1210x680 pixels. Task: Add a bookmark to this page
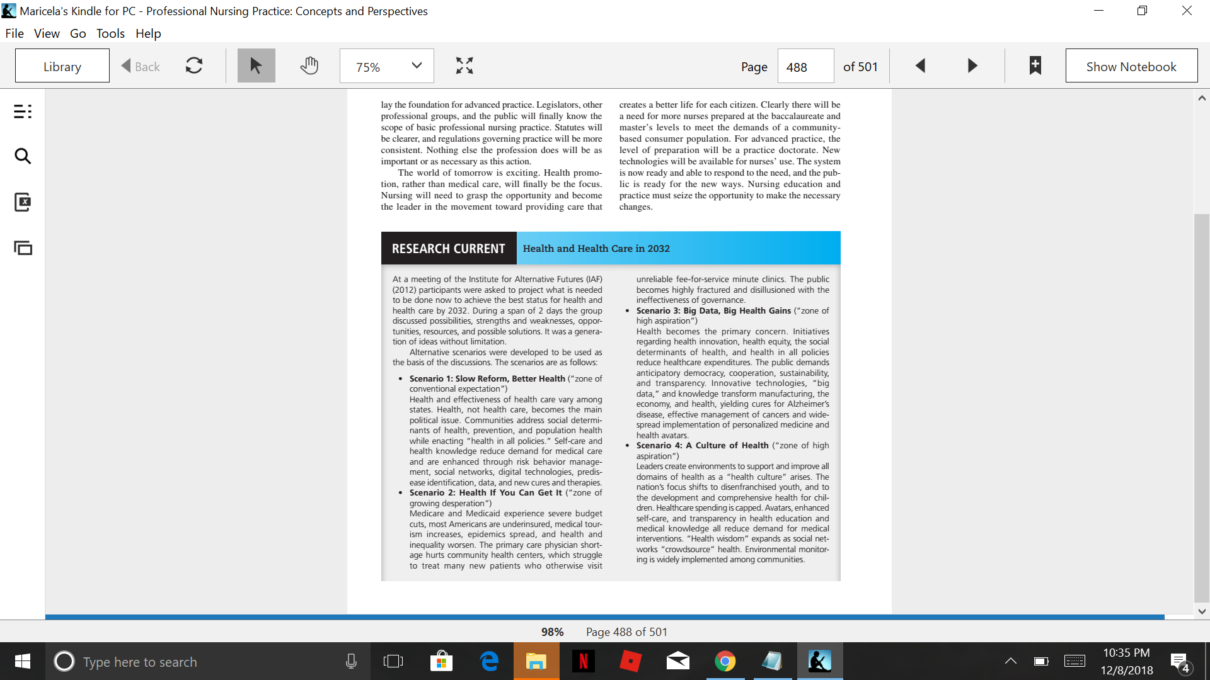(x=1035, y=65)
